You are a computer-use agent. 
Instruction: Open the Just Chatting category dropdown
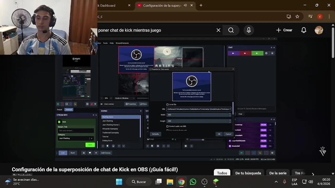[x=76, y=138]
